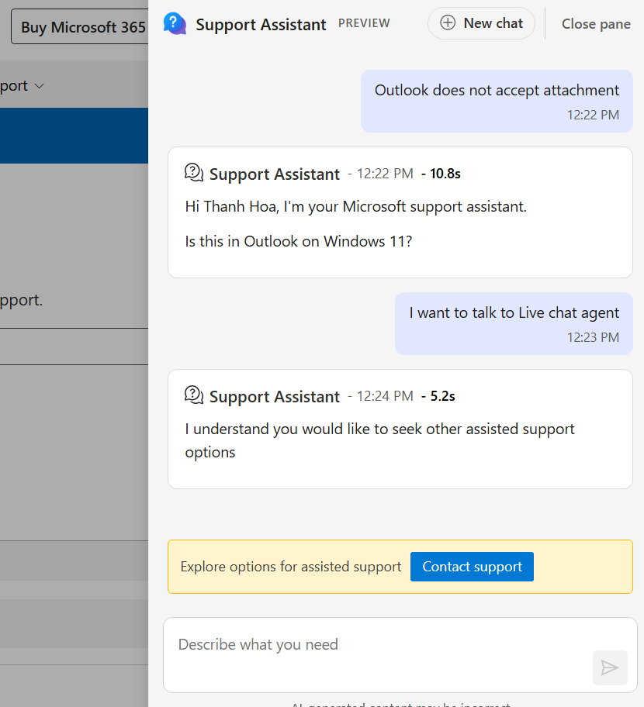This screenshot has width=644, height=707.
Task: Click the send message arrow icon
Action: click(x=610, y=667)
